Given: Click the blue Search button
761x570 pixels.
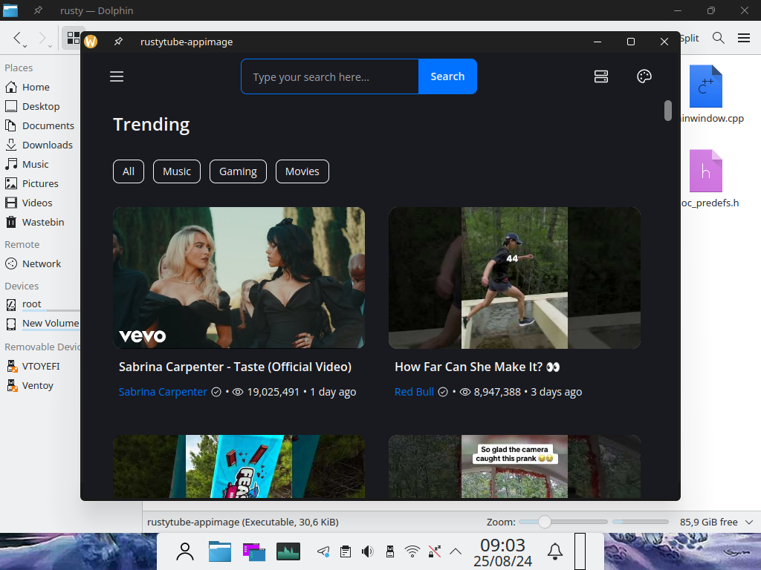Looking at the screenshot, I should [447, 76].
